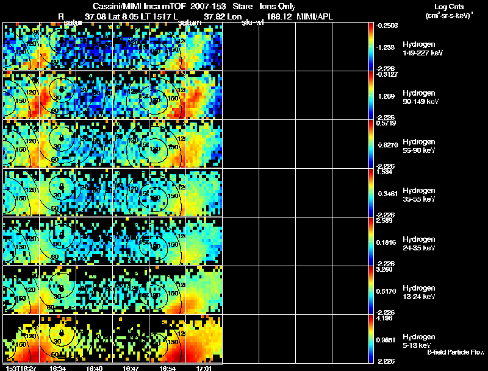Click the scale midpoint '-1.238'
This screenshot has width=488, height=371.
386,48
